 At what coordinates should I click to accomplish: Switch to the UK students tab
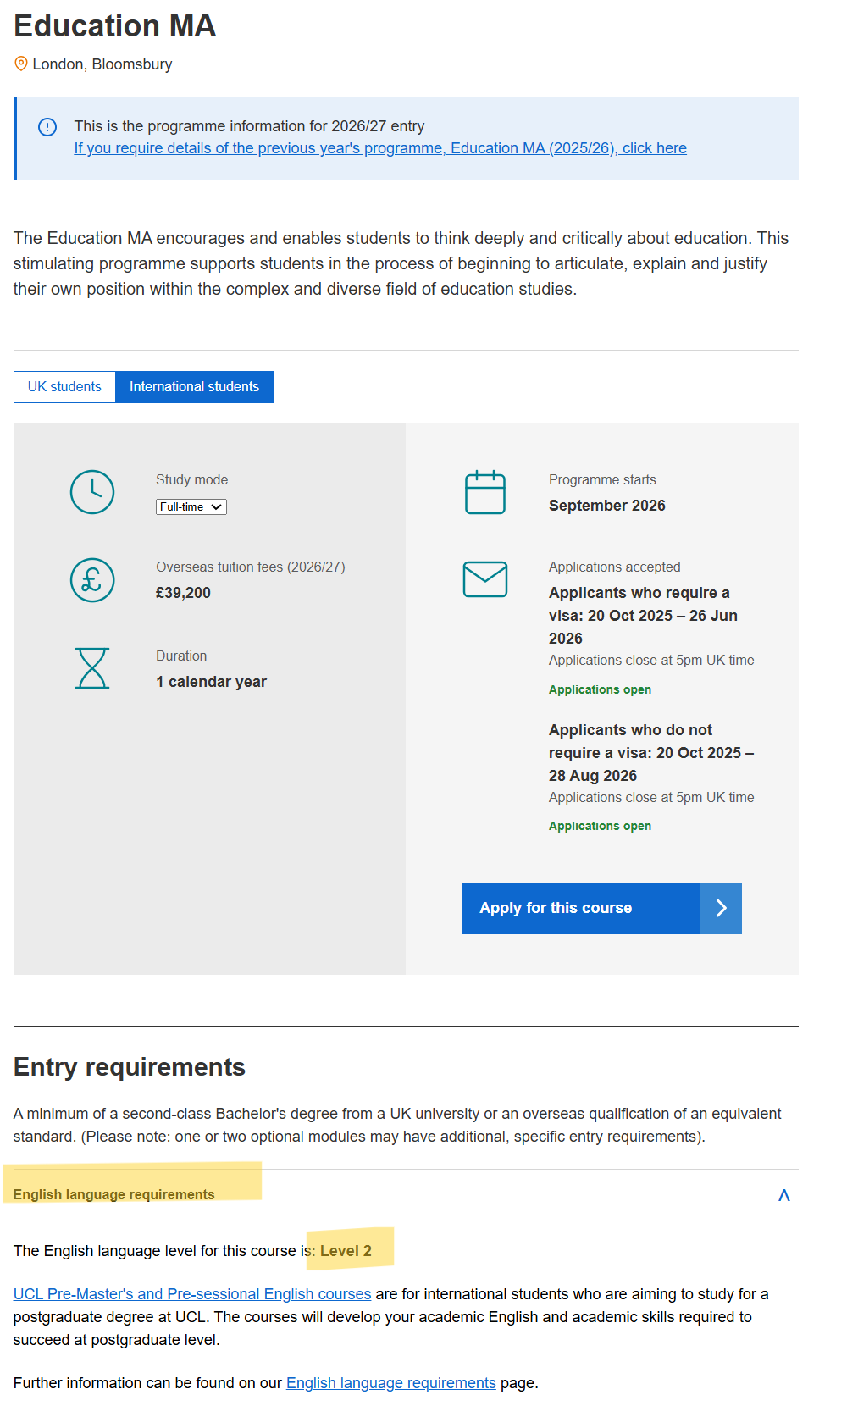pos(64,387)
